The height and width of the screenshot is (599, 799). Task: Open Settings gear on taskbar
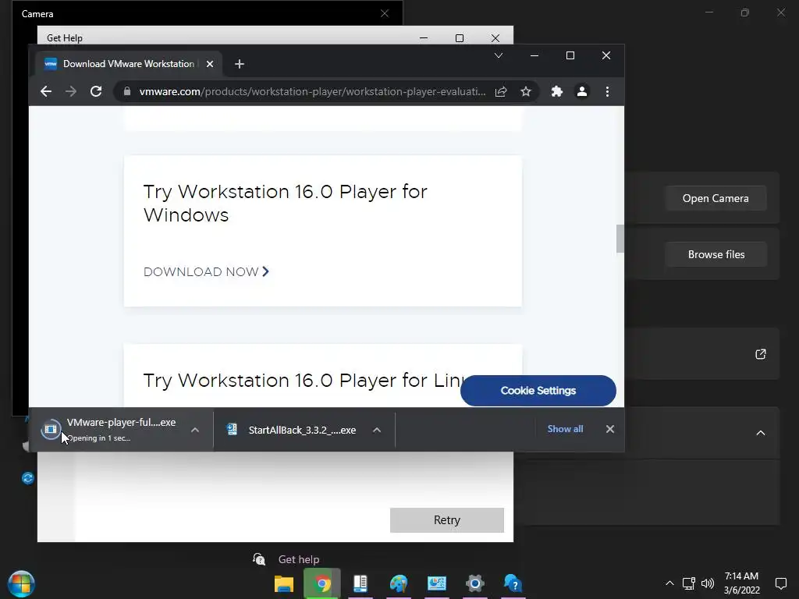pos(475,583)
